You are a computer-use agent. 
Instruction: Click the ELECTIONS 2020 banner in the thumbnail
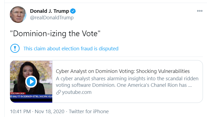point(17,93)
